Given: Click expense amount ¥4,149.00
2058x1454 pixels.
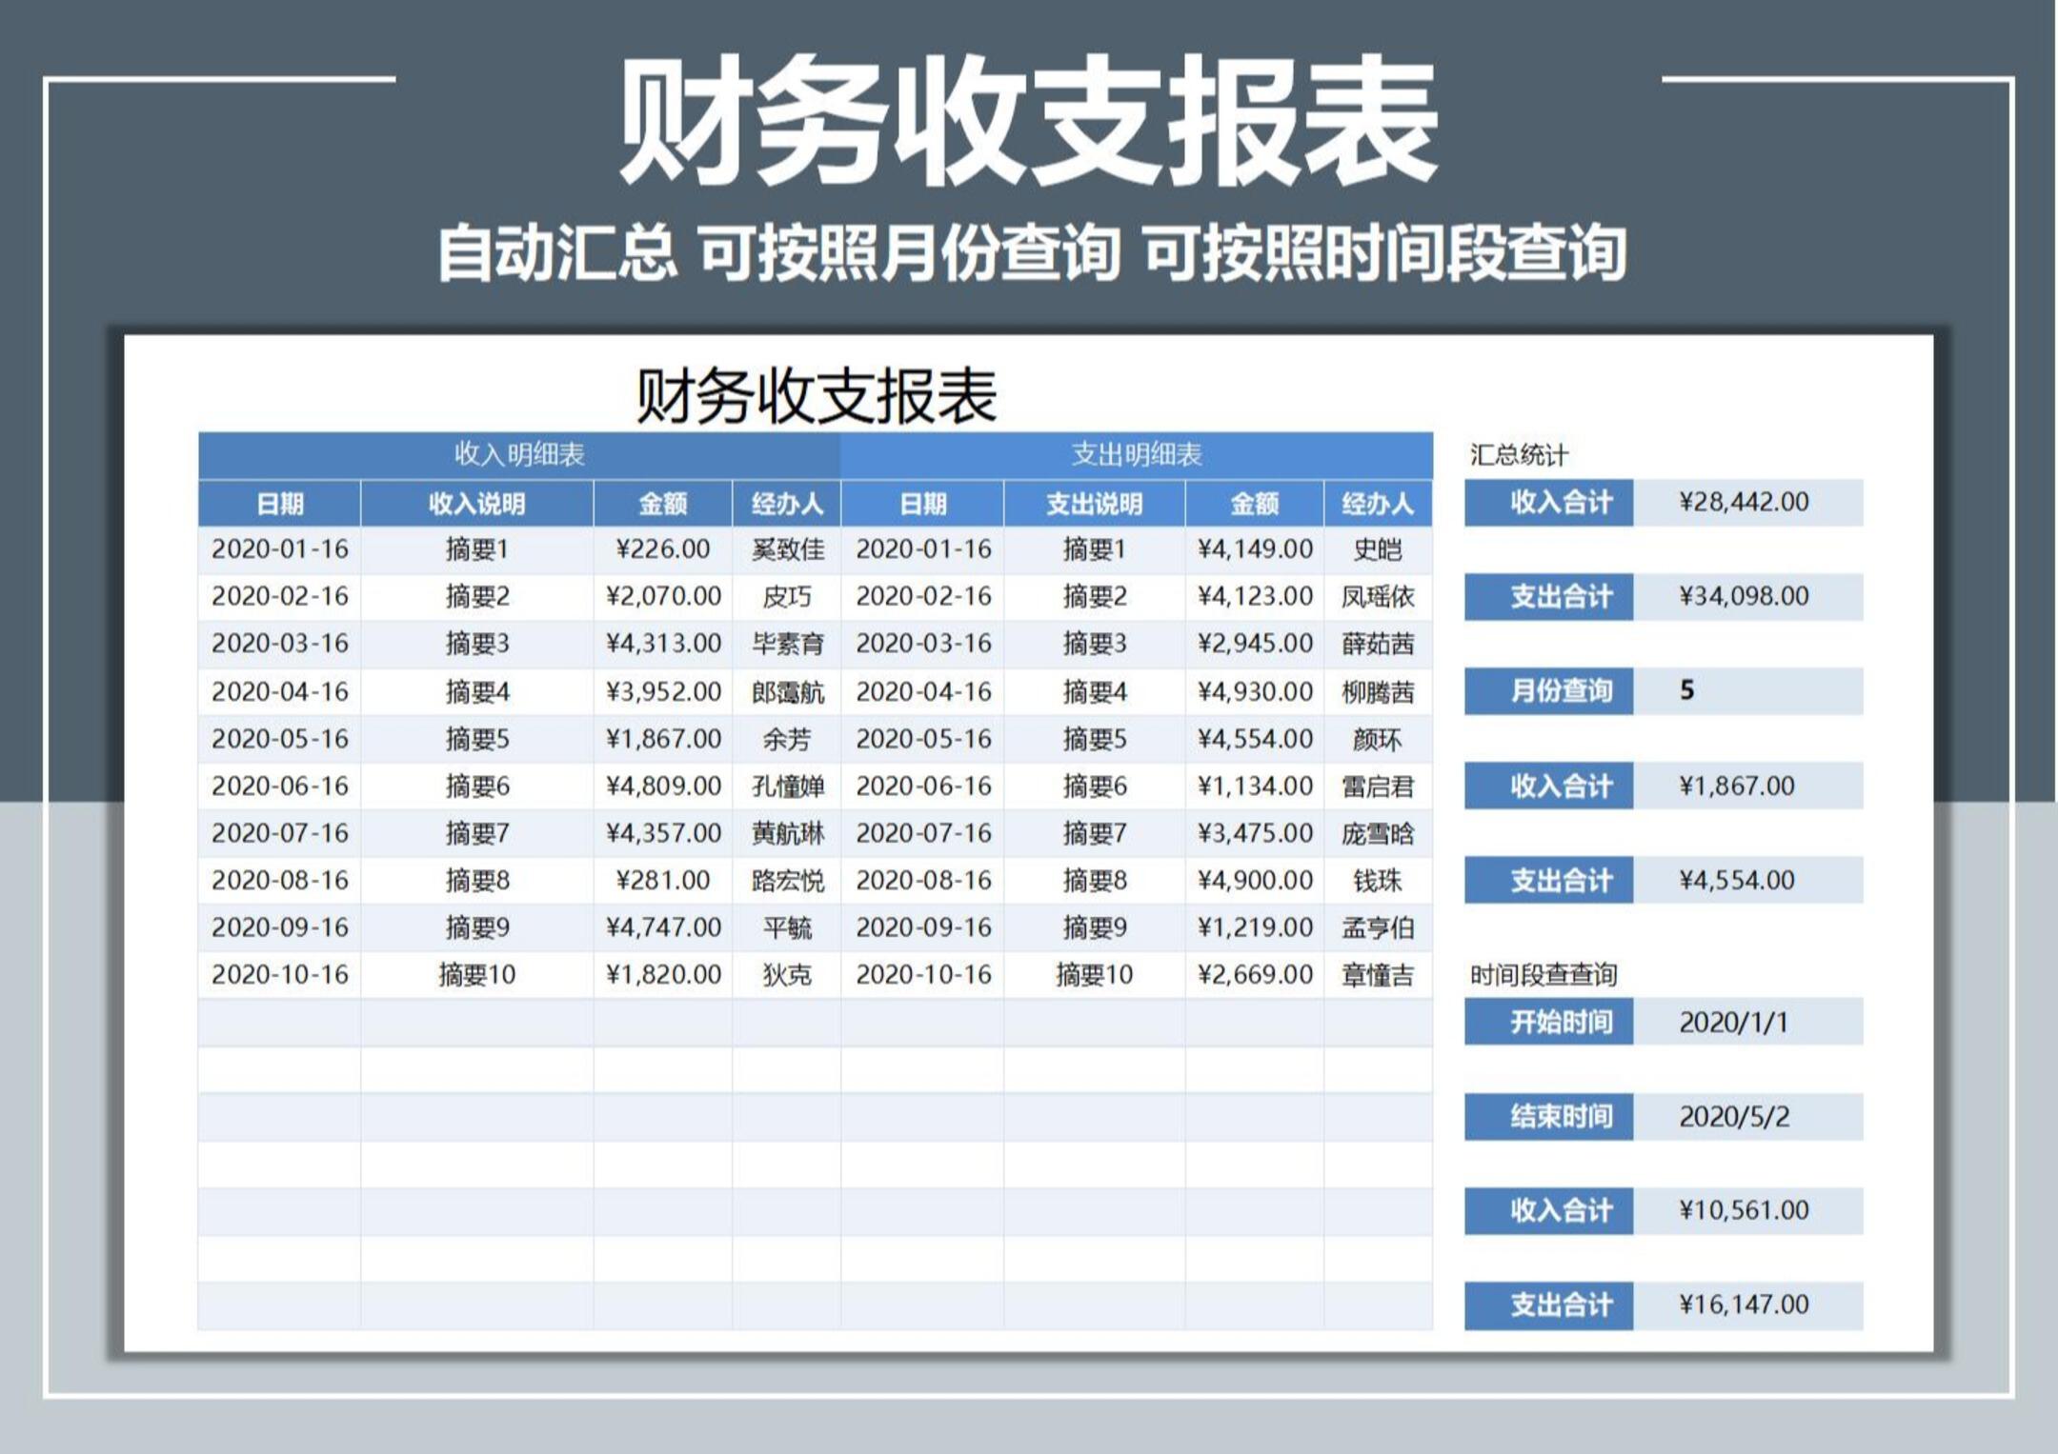Looking at the screenshot, I should coord(1255,549).
